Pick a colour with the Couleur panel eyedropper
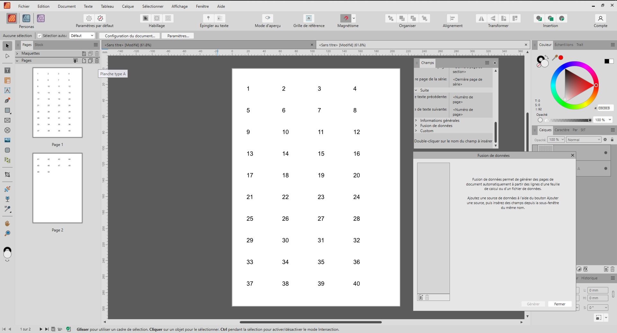Viewport: 617px width, 333px height. [x=555, y=58]
